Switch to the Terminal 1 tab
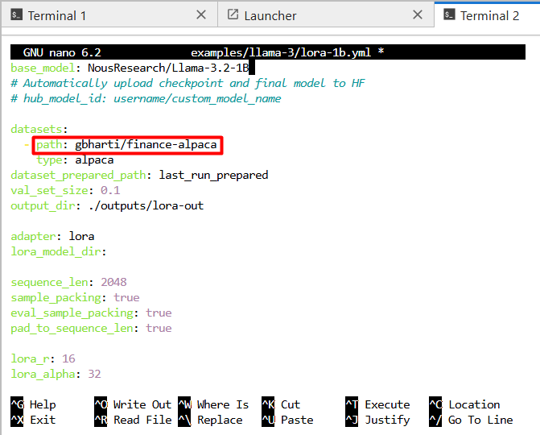This screenshot has height=435, width=540. [x=56, y=15]
